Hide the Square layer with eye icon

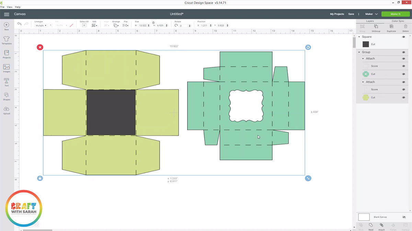coord(403,37)
